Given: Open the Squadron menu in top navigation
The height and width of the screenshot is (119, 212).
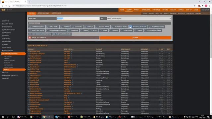Looking at the screenshot, I should coord(156,10).
